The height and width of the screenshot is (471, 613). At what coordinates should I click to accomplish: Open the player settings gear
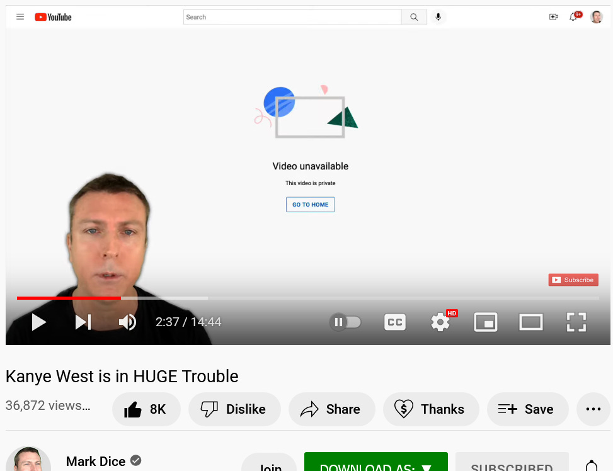[440, 322]
